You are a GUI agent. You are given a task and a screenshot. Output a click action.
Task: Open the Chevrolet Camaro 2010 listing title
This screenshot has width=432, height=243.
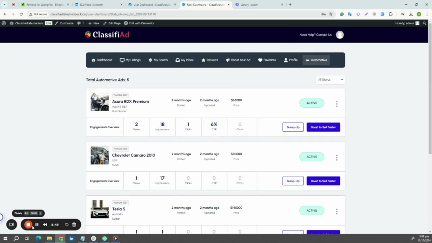pyautogui.click(x=133, y=155)
